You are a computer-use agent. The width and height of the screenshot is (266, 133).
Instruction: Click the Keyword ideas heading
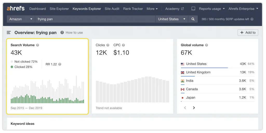[x=22, y=124]
